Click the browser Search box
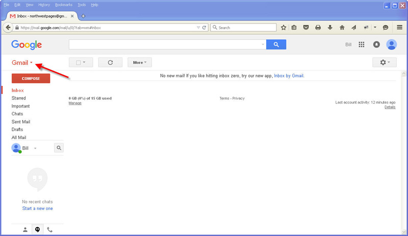Viewport: 408px width, 236px height. (243, 28)
